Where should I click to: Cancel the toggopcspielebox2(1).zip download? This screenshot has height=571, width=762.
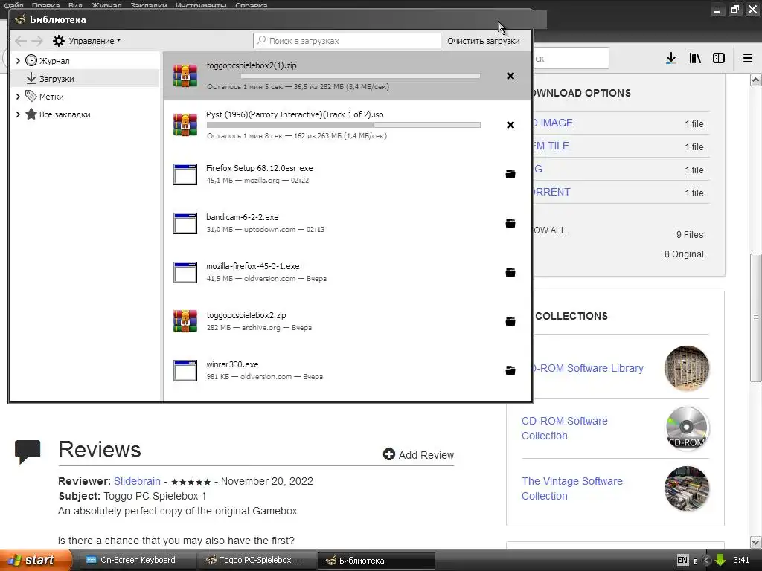[510, 76]
